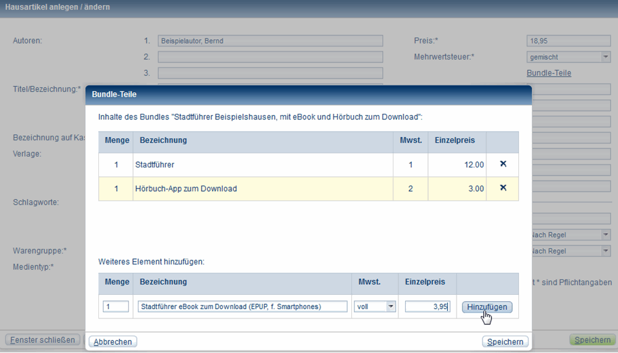
Task: Delete the Hörbuch-App zum Download bundle item
Action: [x=503, y=188]
